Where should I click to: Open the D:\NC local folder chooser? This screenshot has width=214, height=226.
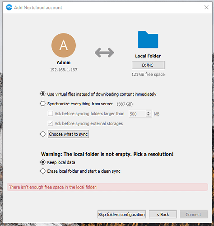[148, 65]
